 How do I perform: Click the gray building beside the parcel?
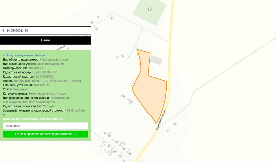click(156, 60)
